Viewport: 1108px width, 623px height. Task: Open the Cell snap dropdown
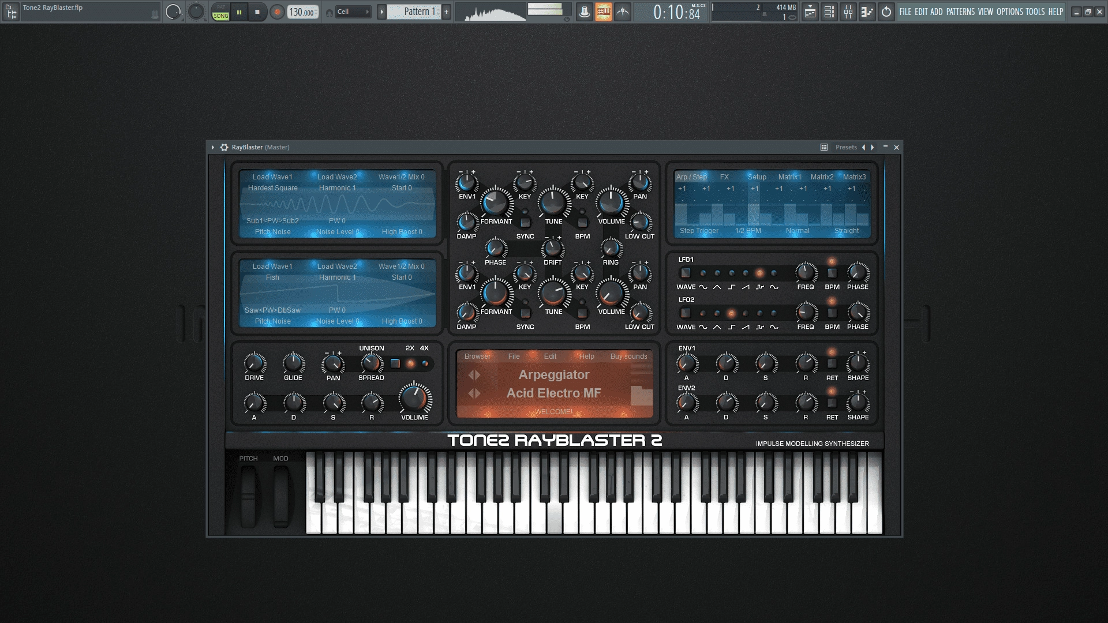pyautogui.click(x=353, y=12)
